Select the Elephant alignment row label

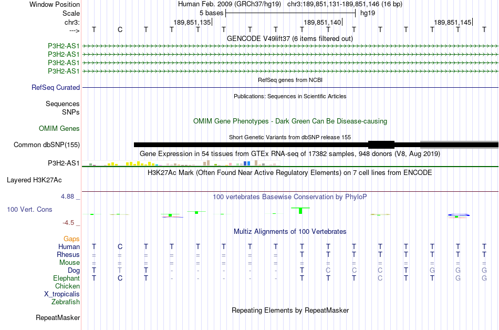click(67, 279)
